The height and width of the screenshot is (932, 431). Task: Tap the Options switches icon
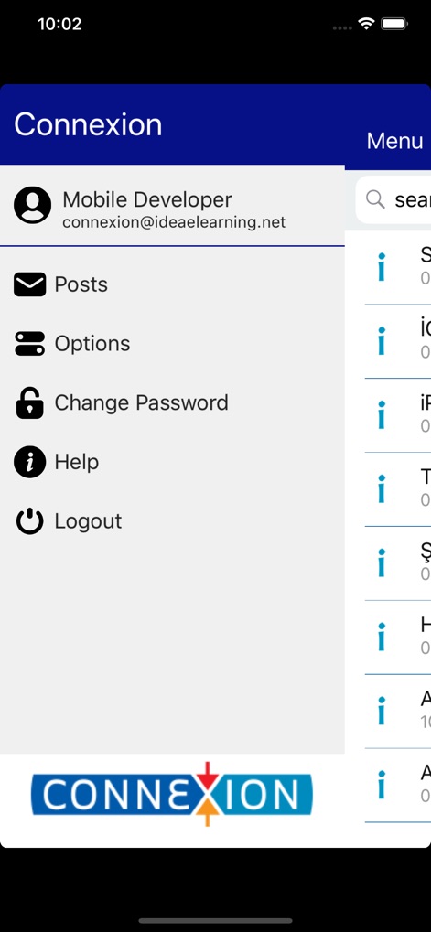point(29,344)
